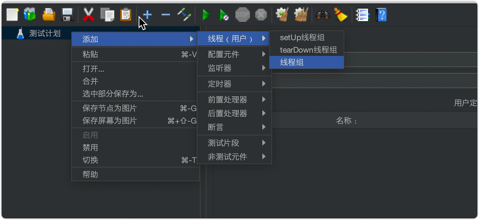Screen dimensions: 479x220
Task: Open the Function helper list icon
Action: 362,15
